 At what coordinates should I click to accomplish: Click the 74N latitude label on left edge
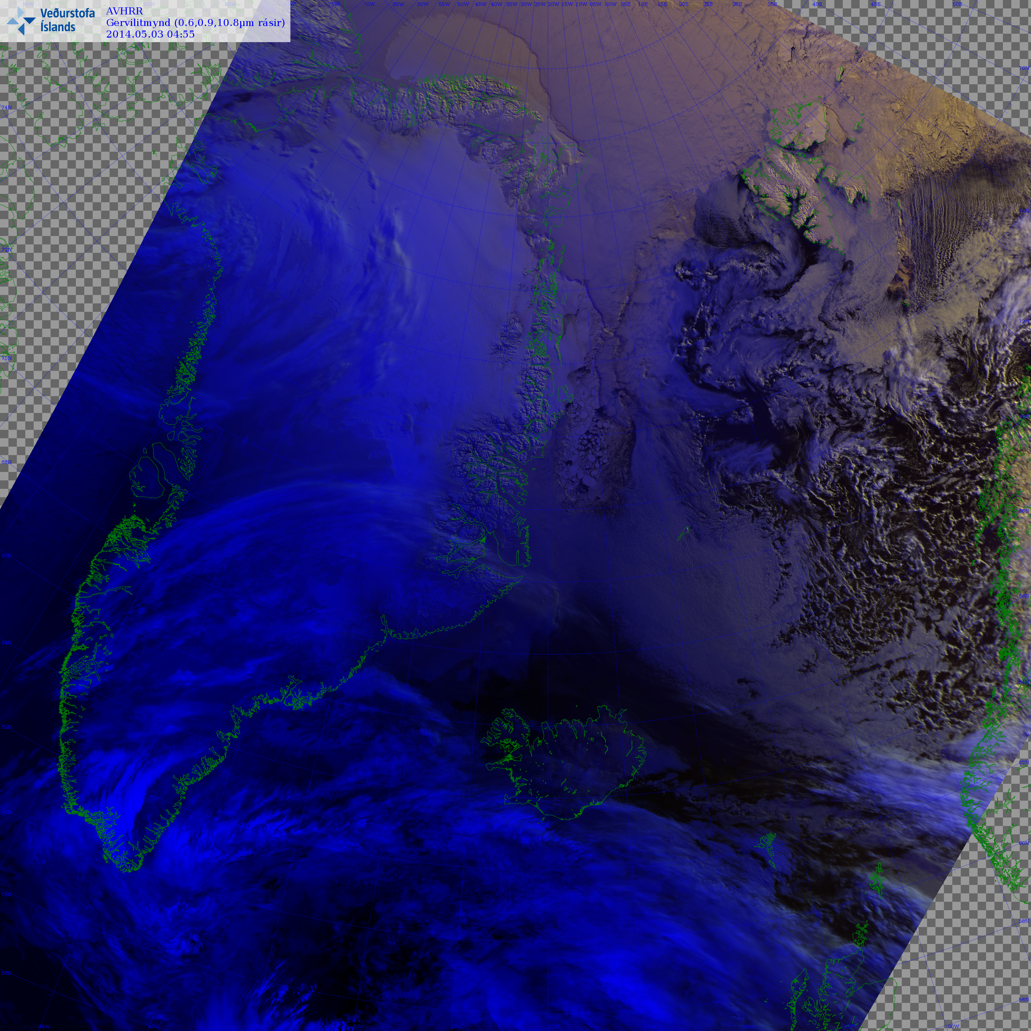click(x=6, y=108)
